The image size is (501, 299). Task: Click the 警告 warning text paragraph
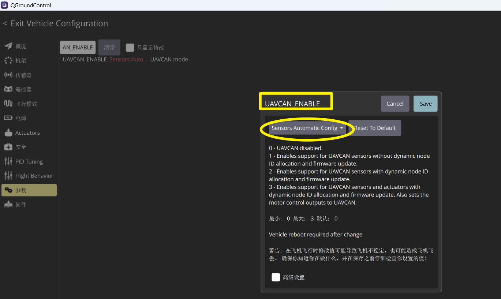[351, 254]
